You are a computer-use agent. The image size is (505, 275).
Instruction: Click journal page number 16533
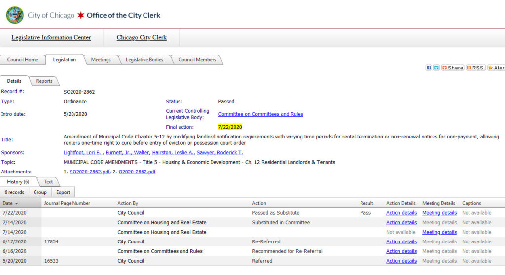(x=51, y=261)
